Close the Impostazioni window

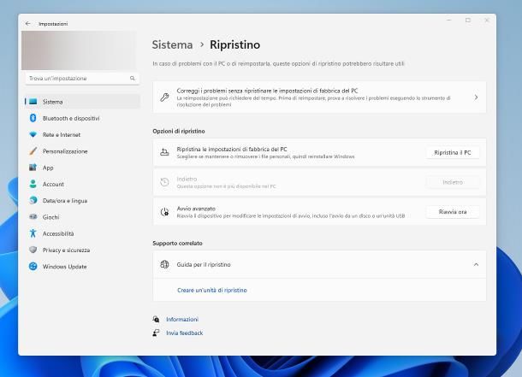pyautogui.click(x=487, y=21)
